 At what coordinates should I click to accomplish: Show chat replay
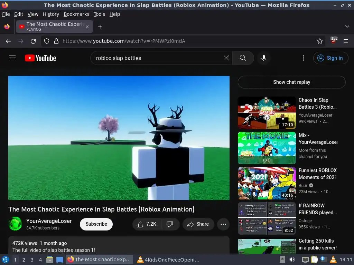tap(291, 82)
